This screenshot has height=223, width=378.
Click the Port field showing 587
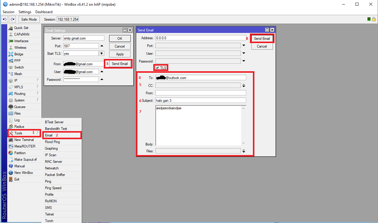(81, 46)
